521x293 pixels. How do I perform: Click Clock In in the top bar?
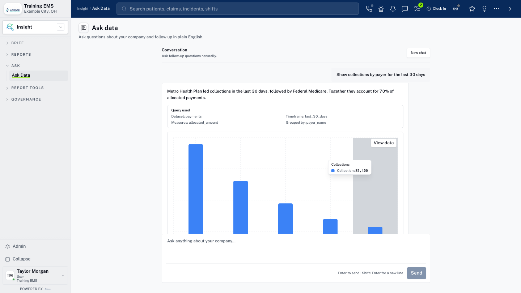click(436, 9)
